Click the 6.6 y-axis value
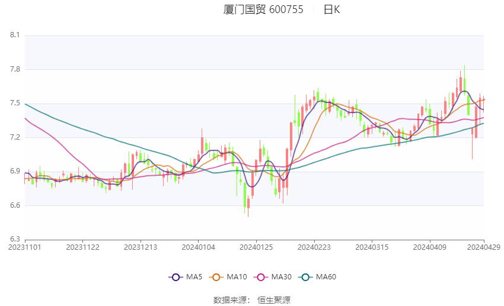504x306 pixels. [15, 205]
